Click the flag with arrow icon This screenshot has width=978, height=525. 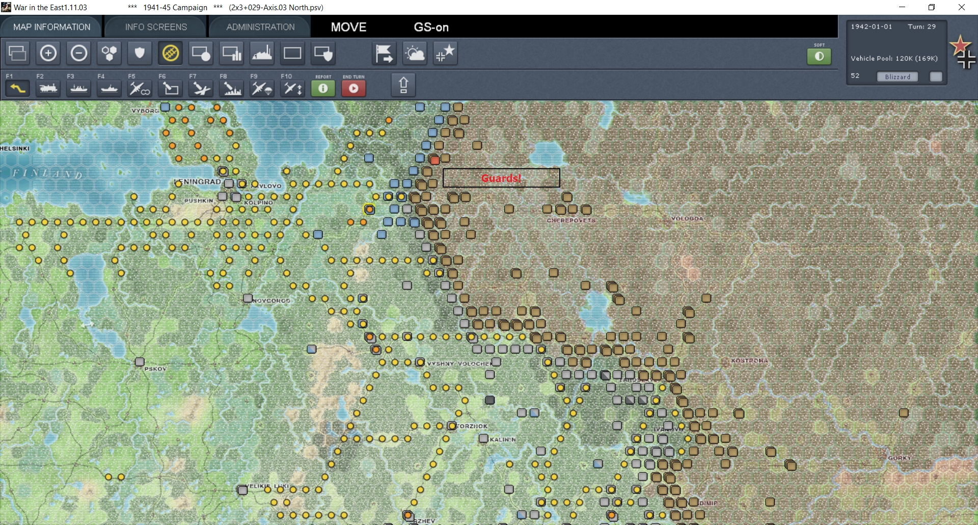pyautogui.click(x=385, y=53)
